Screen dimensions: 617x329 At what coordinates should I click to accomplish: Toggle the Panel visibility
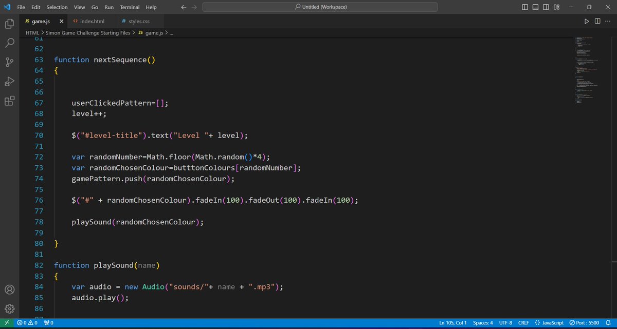point(535,7)
